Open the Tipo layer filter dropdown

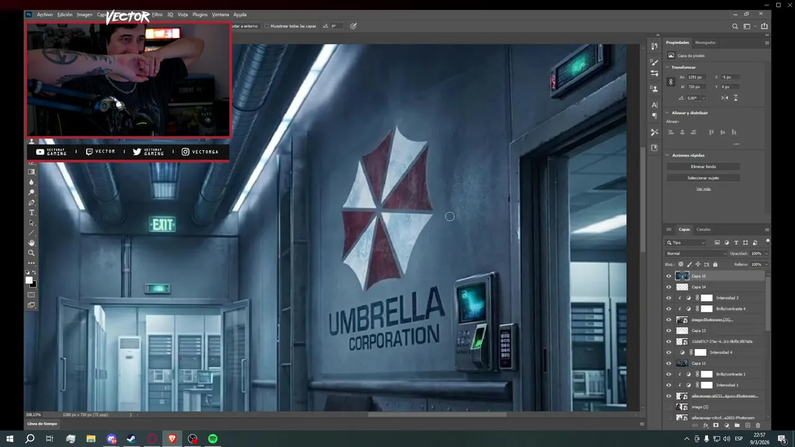(686, 243)
